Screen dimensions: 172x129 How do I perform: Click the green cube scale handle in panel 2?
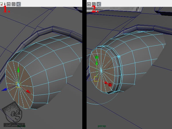tap(97, 57)
